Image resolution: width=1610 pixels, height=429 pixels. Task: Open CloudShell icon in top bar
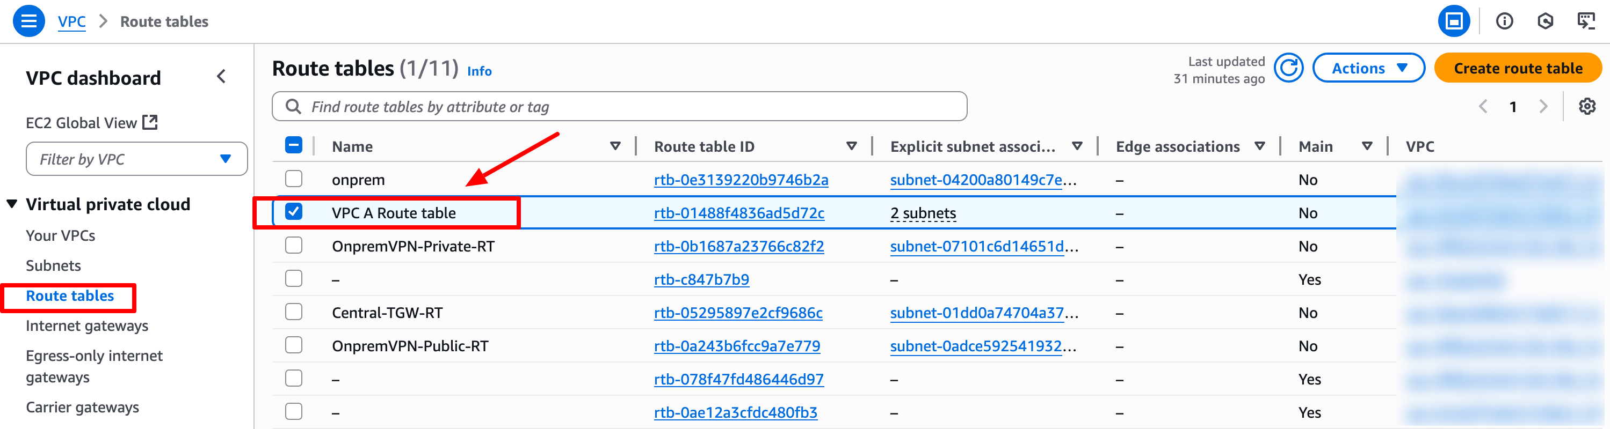coord(1586,21)
